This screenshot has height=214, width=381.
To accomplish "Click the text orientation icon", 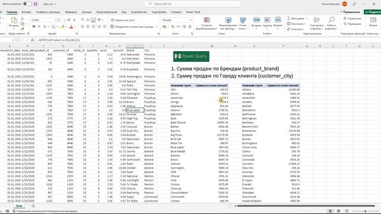I will [99, 20].
